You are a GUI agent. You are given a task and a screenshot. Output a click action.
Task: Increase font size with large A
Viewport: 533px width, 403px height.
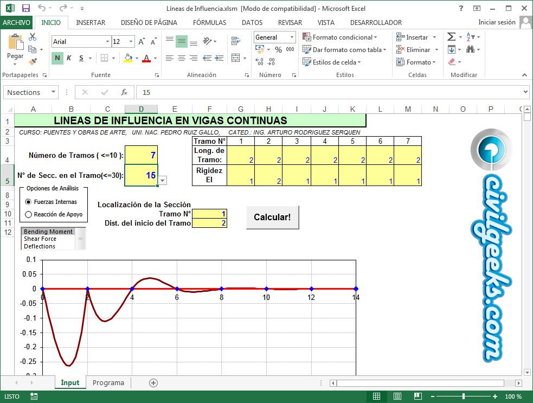pyautogui.click(x=142, y=41)
